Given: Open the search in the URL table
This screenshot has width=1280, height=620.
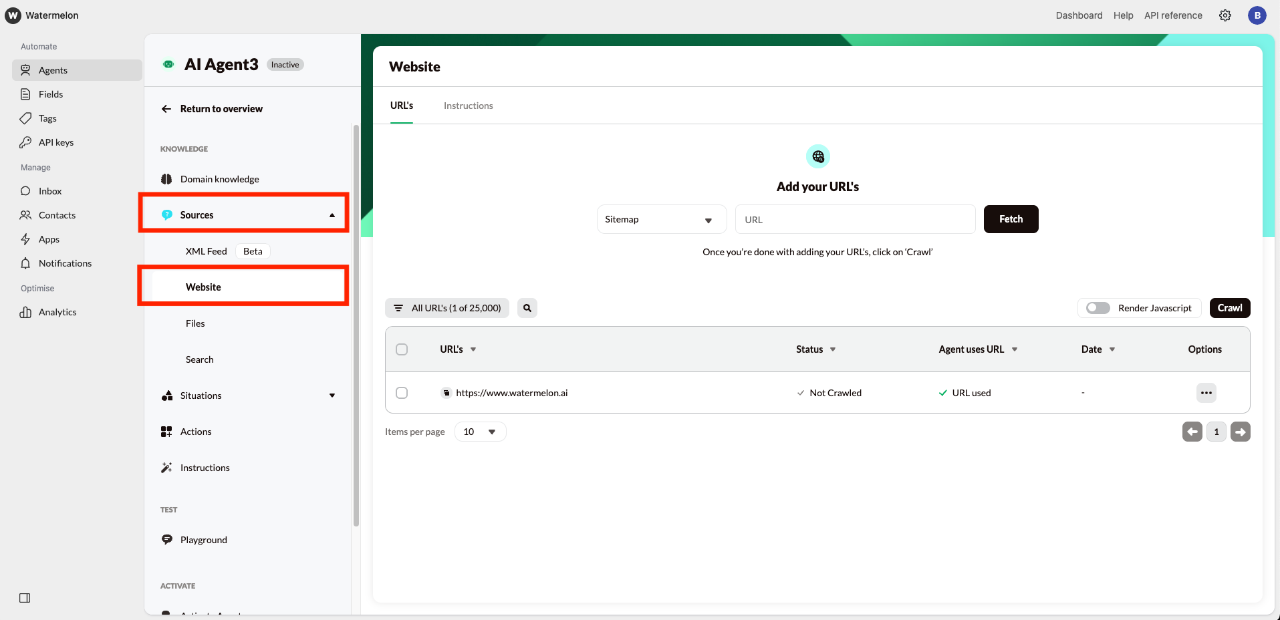Looking at the screenshot, I should [x=527, y=307].
